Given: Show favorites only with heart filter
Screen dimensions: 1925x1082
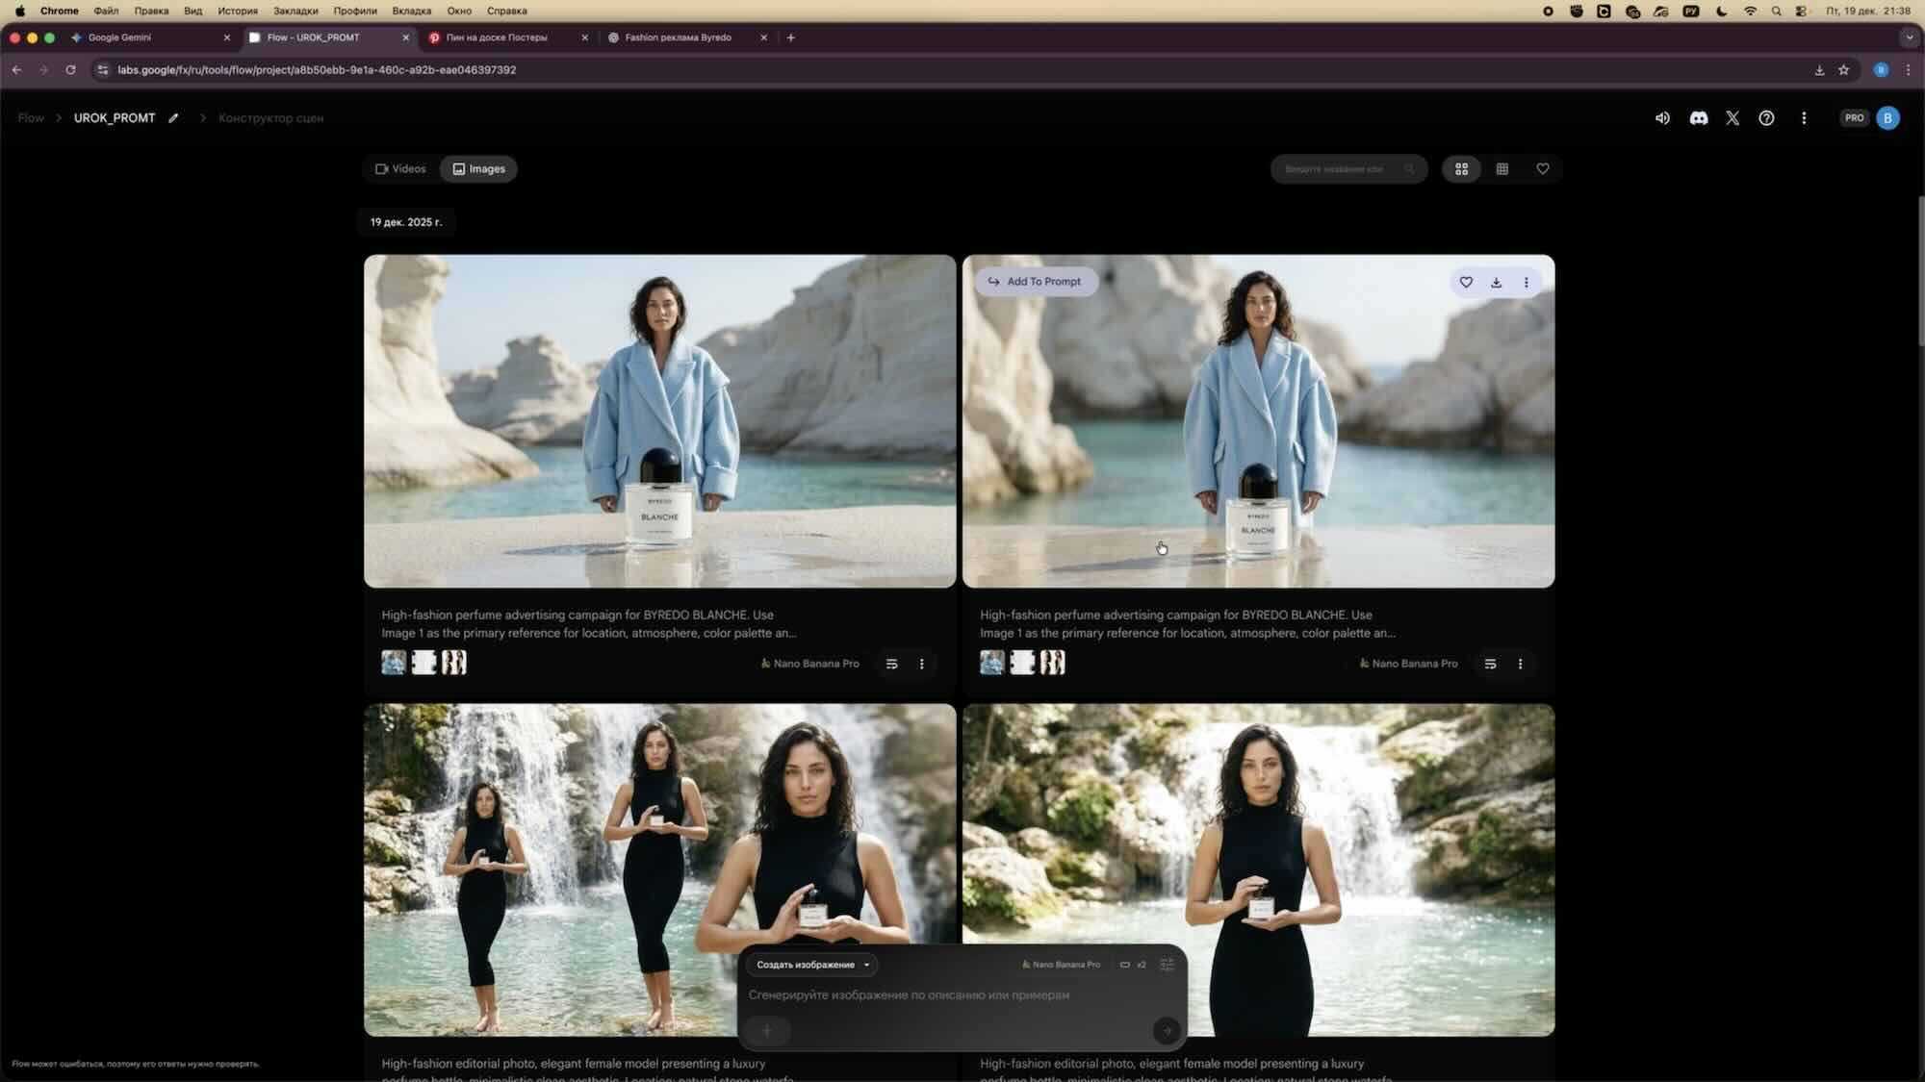Looking at the screenshot, I should 1542,168.
